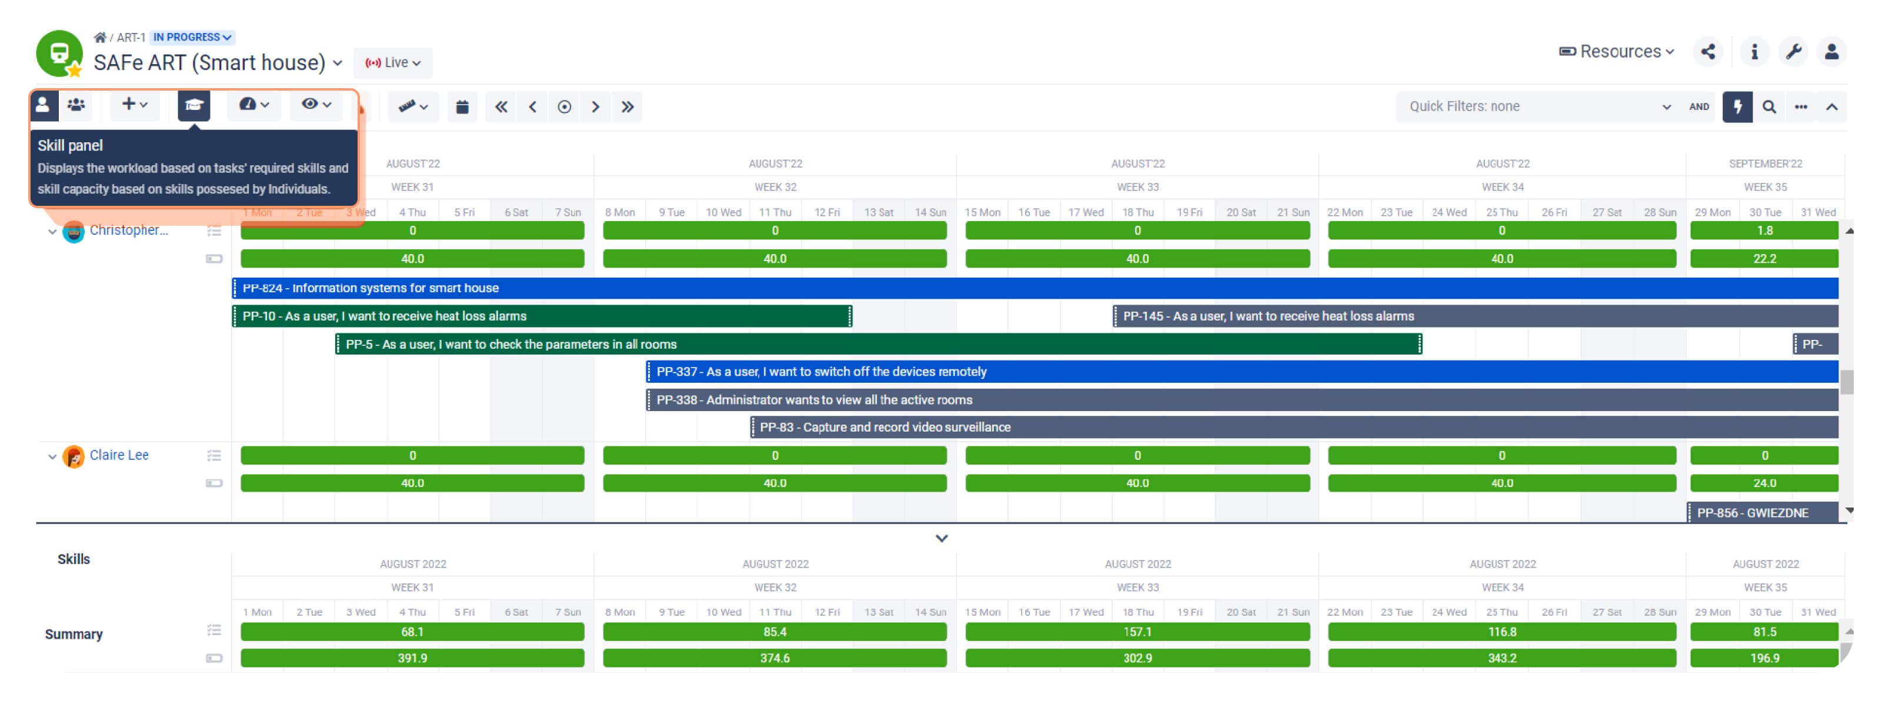This screenshot has width=1882, height=701.
Task: Click Summary capacity battery icon
Action: point(214,659)
